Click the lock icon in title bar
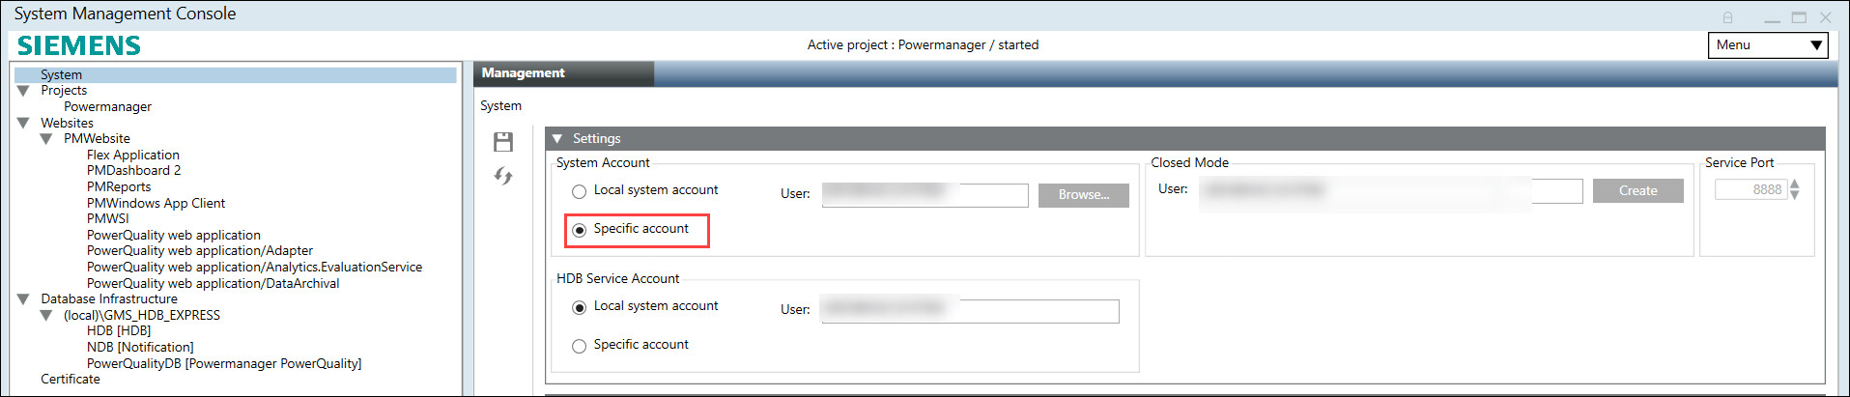This screenshot has height=397, width=1850. [1727, 17]
